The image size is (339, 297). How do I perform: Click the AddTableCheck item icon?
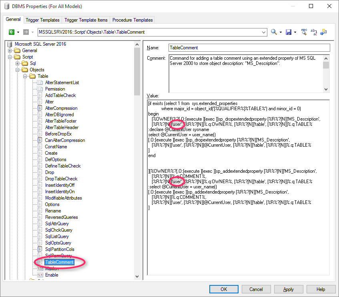40,95
